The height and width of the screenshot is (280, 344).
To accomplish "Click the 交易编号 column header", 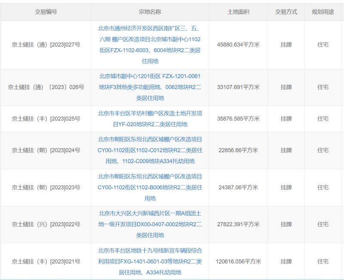I will 46,11.
